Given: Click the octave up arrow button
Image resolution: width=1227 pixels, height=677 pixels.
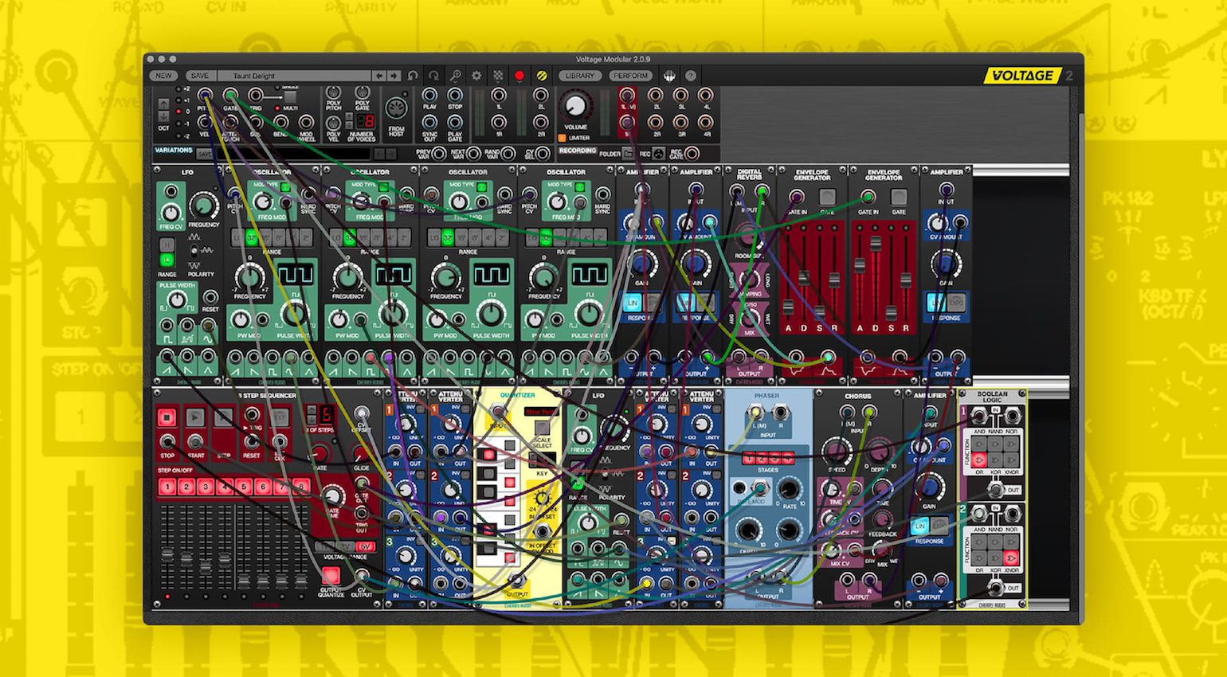Looking at the screenshot, I should [x=163, y=104].
